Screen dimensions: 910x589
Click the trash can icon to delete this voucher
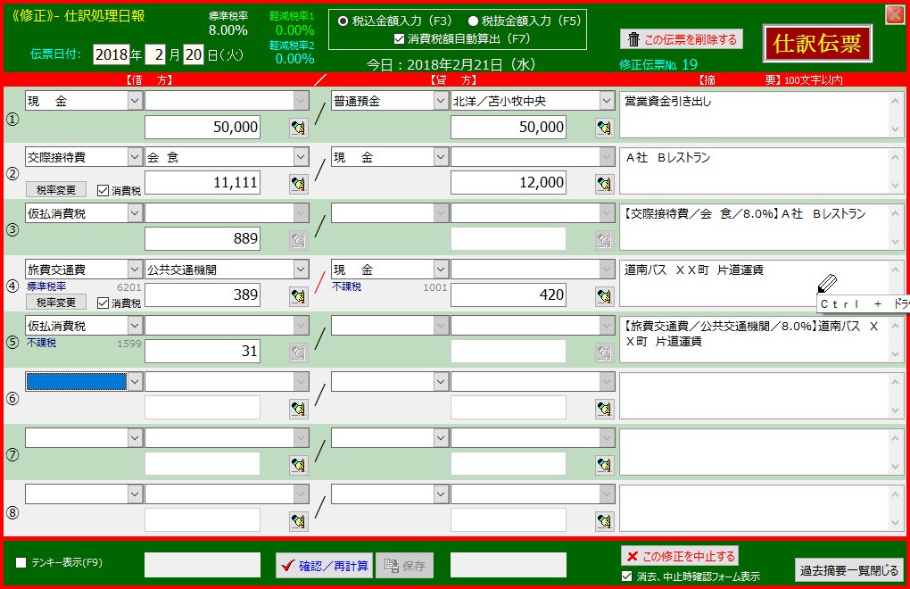pyautogui.click(x=633, y=39)
